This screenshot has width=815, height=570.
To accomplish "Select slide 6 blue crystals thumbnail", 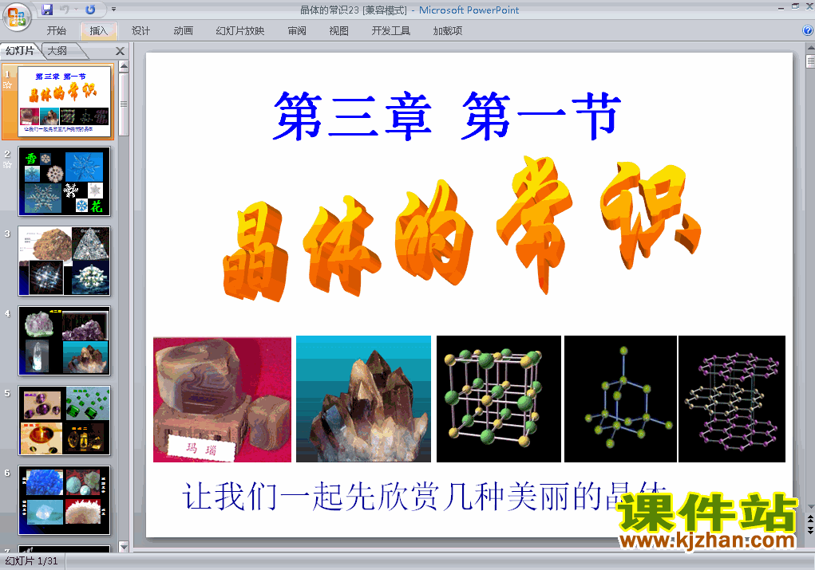I will (65, 501).
